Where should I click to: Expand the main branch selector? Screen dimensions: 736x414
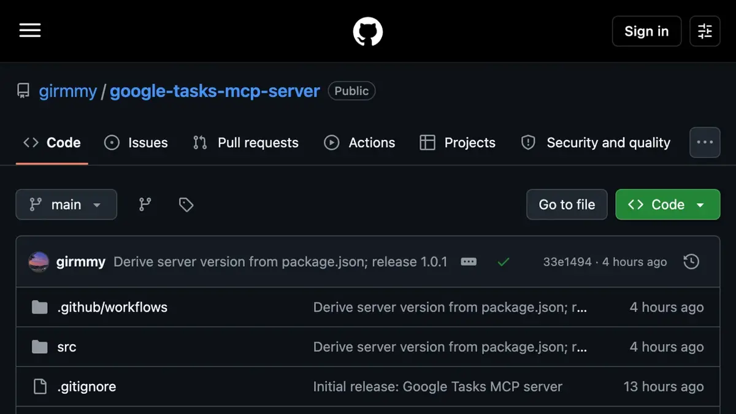click(66, 204)
